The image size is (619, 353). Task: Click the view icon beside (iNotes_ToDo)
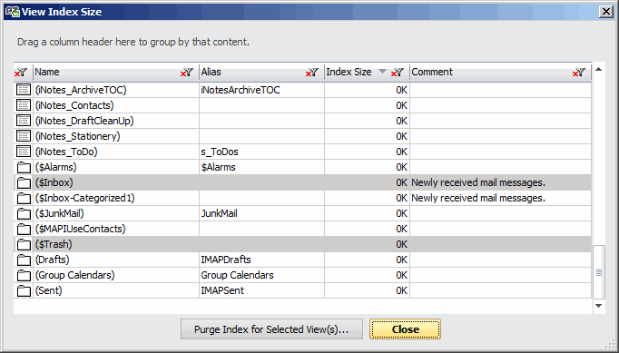tap(24, 152)
